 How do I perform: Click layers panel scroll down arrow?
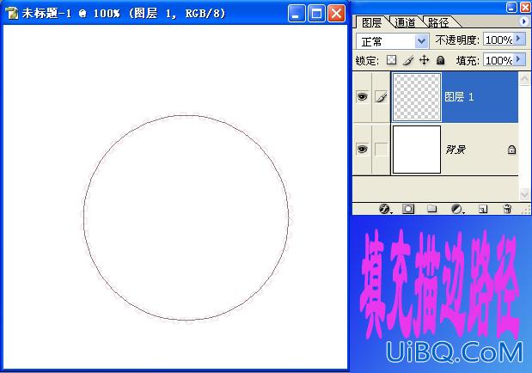[524, 194]
